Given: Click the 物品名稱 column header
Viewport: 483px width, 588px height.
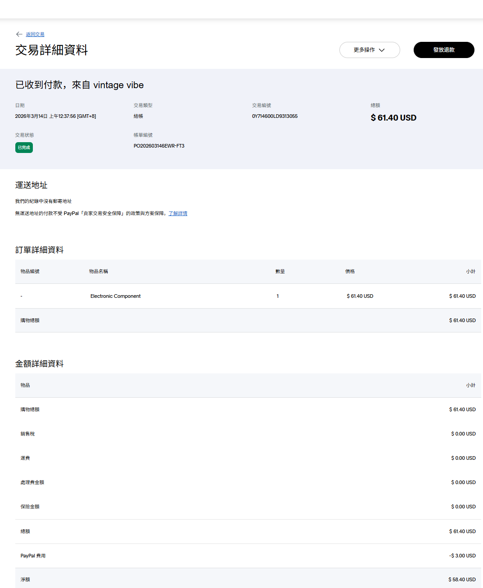Looking at the screenshot, I should [99, 271].
